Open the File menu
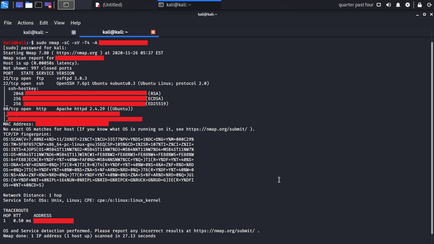 [8, 23]
